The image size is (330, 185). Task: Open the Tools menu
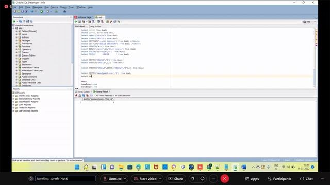pyautogui.click(x=71, y=7)
